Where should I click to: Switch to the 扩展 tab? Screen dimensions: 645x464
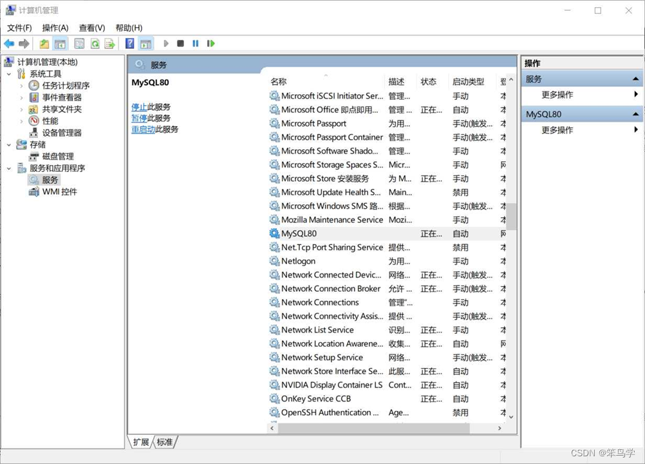[141, 442]
